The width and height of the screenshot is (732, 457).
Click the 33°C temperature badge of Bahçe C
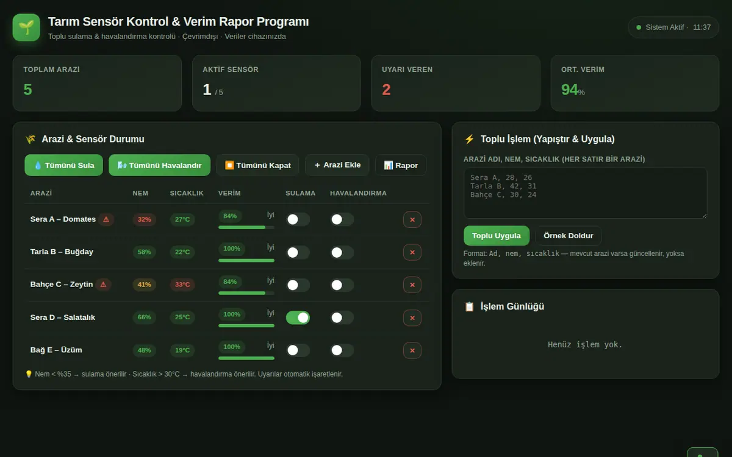click(x=182, y=285)
